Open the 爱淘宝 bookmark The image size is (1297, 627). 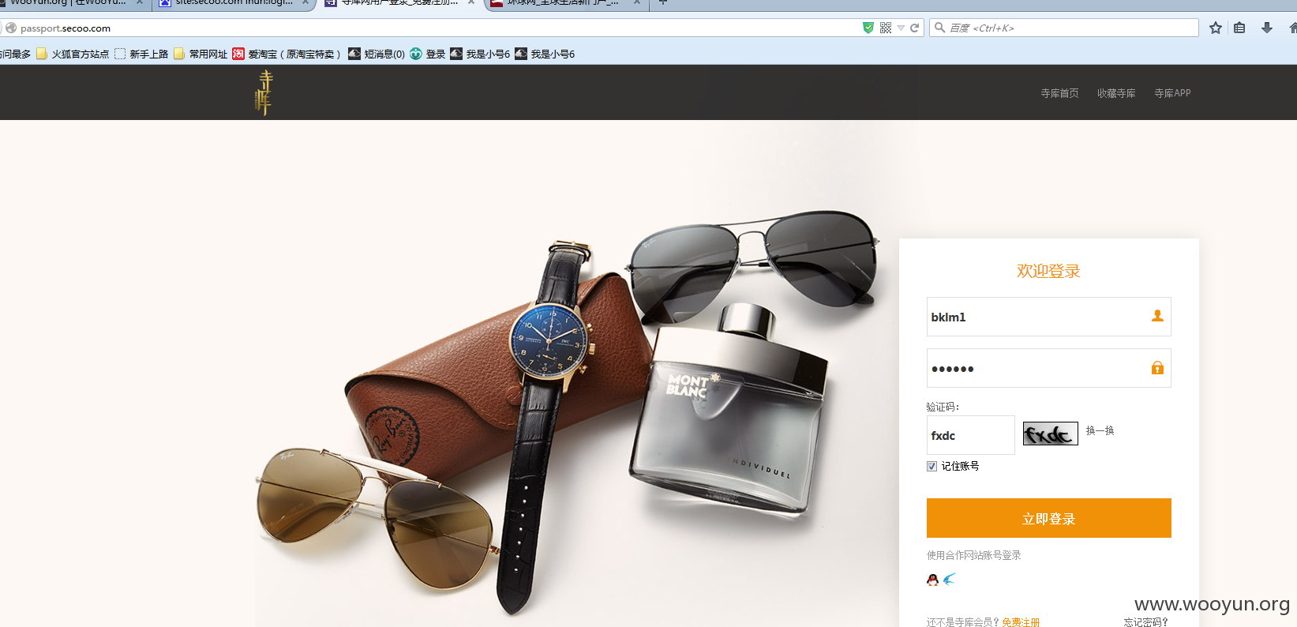(287, 54)
